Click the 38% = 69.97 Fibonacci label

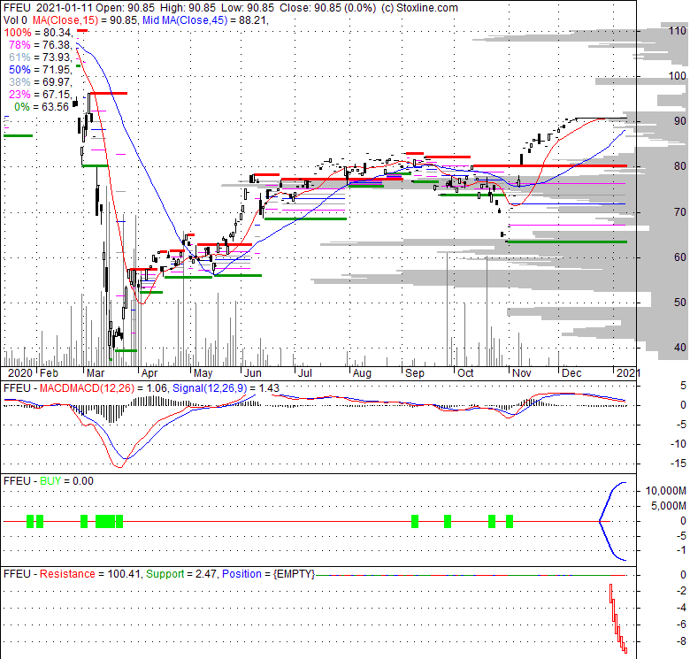click(40, 82)
